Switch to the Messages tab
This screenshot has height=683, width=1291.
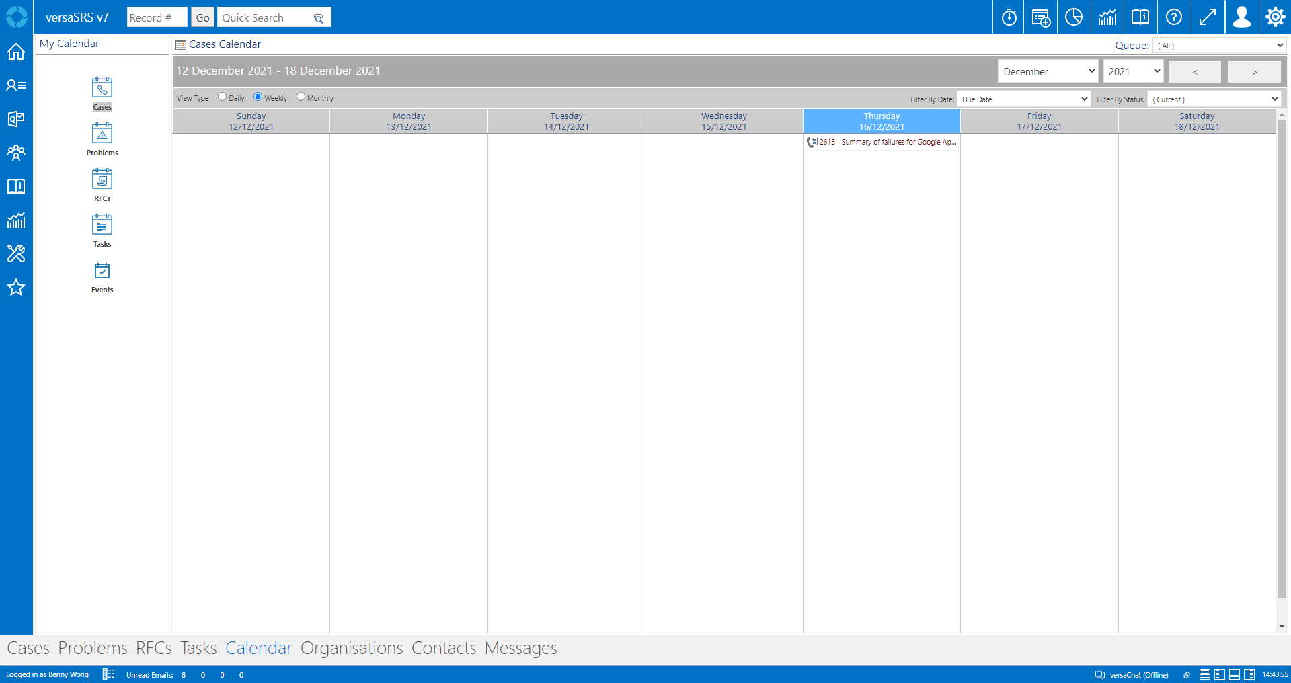[x=520, y=648]
